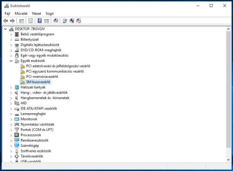Click the monitor toolbar icon left of update driver
This screenshot has height=171, width=233.
pyautogui.click(x=55, y=21)
